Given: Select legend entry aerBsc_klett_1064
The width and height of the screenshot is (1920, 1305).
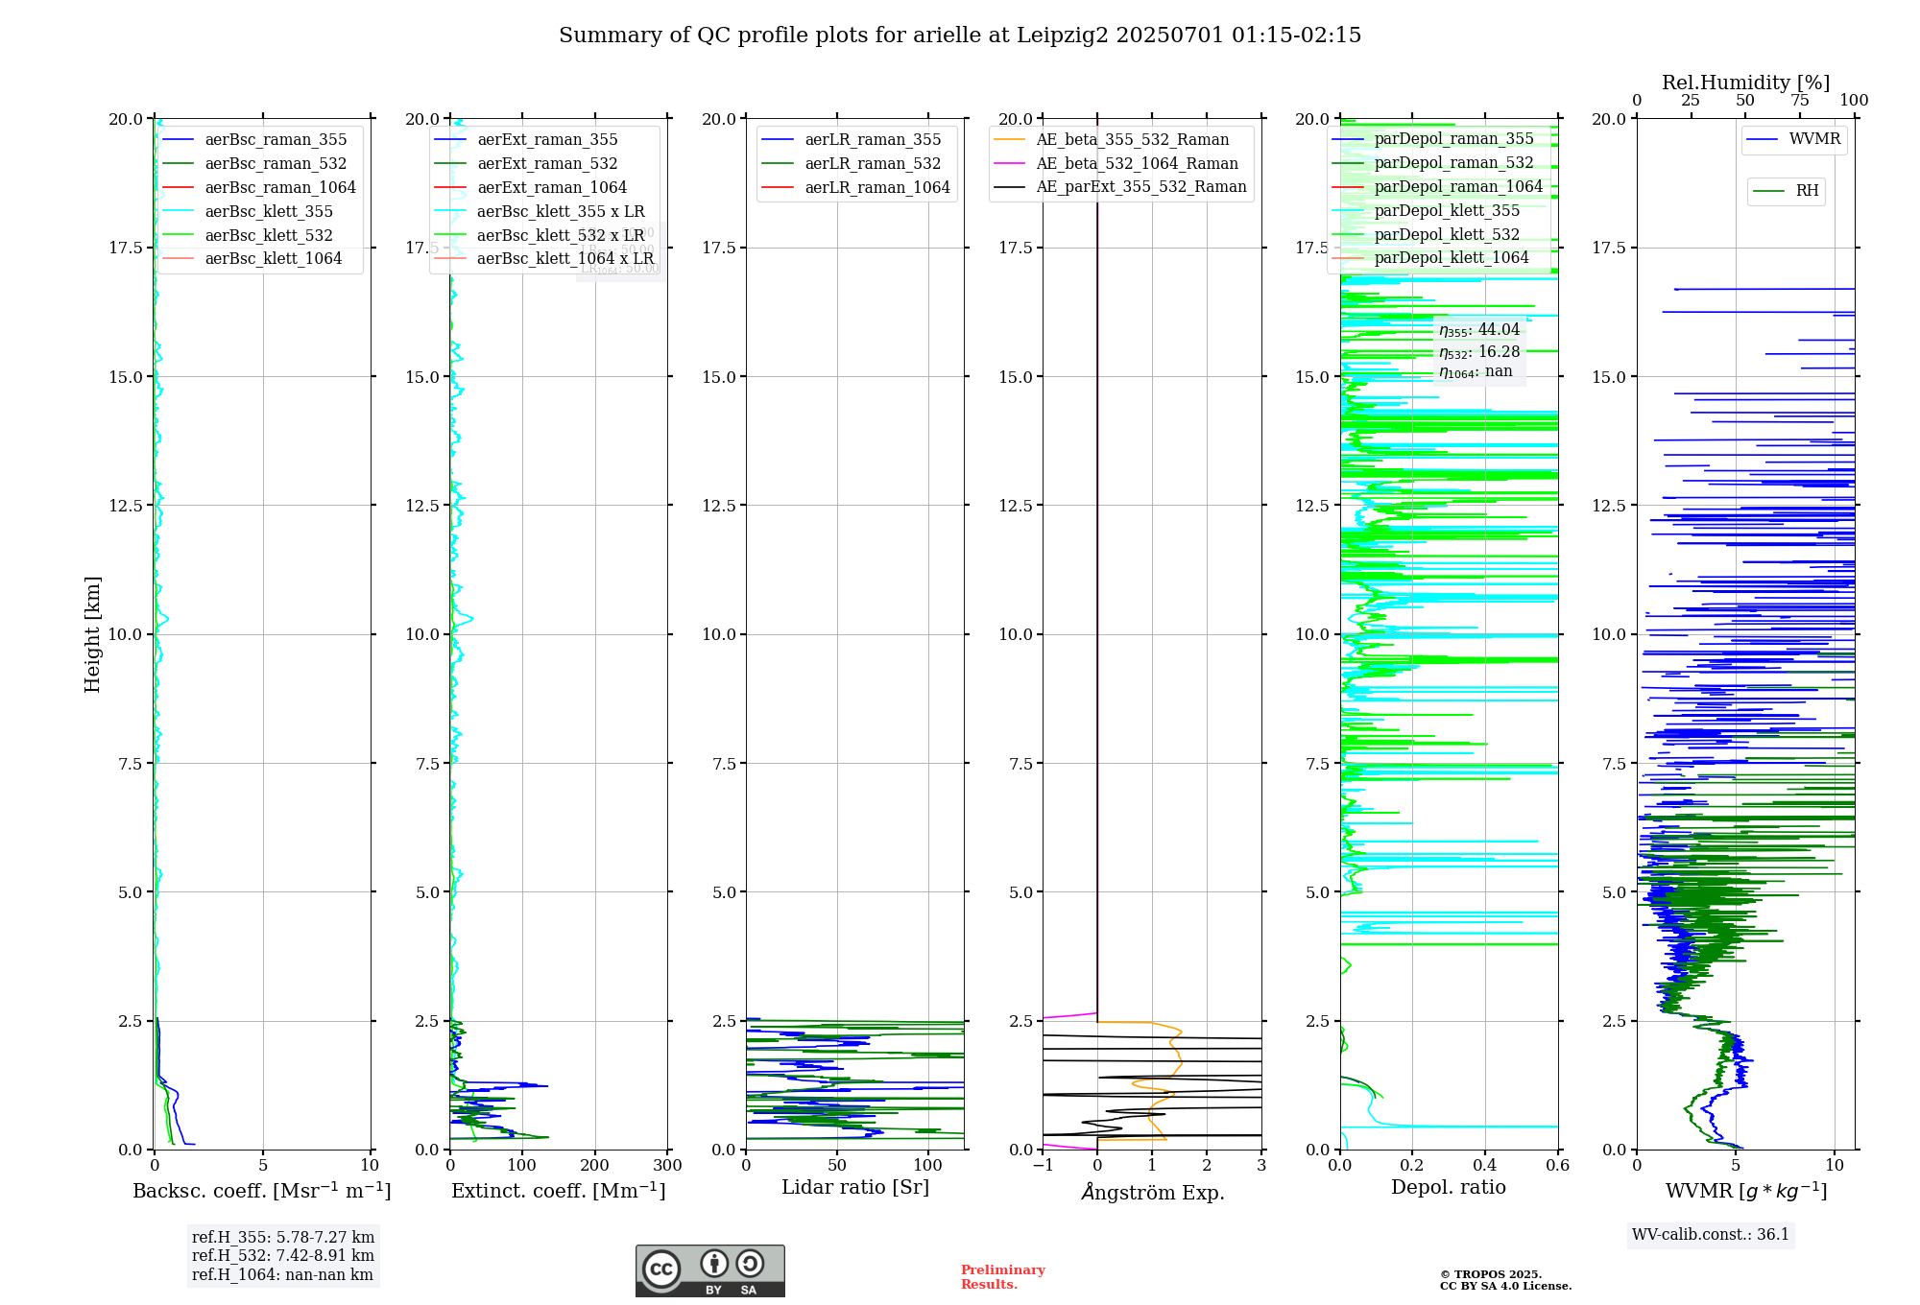Looking at the screenshot, I should [252, 259].
